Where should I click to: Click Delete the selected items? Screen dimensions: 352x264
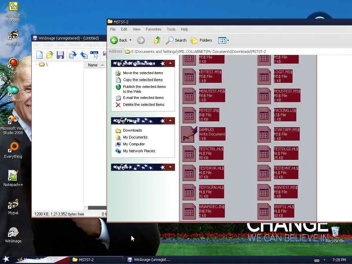coord(144,104)
